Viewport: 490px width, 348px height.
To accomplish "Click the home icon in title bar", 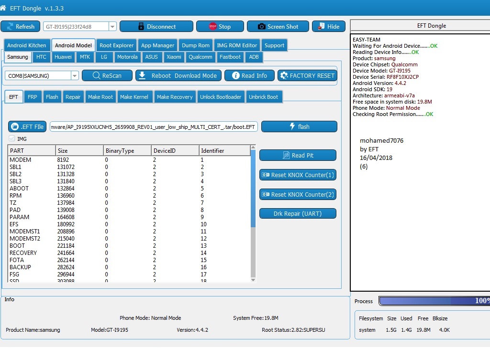I will coord(3,8).
